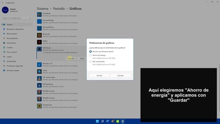The height and width of the screenshot is (124, 220).
Task: Click the HandBrake app icon in the list
Action: (39, 14)
